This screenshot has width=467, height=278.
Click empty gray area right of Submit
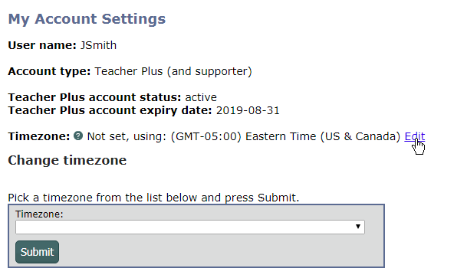[x=220, y=252]
